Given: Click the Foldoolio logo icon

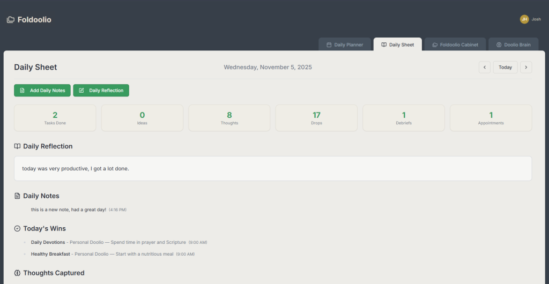Looking at the screenshot, I should tap(10, 20).
